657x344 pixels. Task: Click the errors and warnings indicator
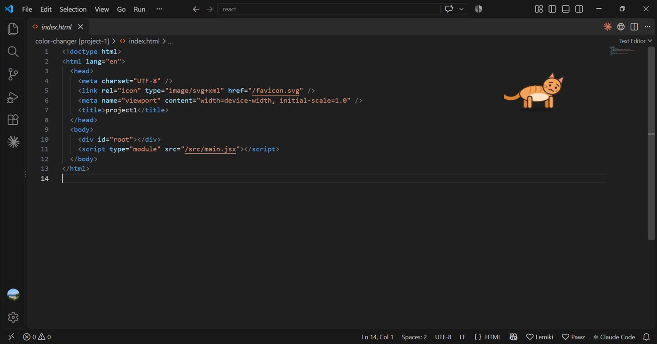[37, 337]
